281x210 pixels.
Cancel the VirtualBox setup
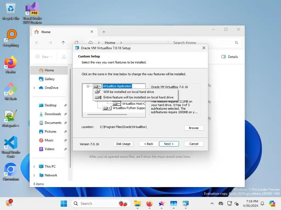194,144
